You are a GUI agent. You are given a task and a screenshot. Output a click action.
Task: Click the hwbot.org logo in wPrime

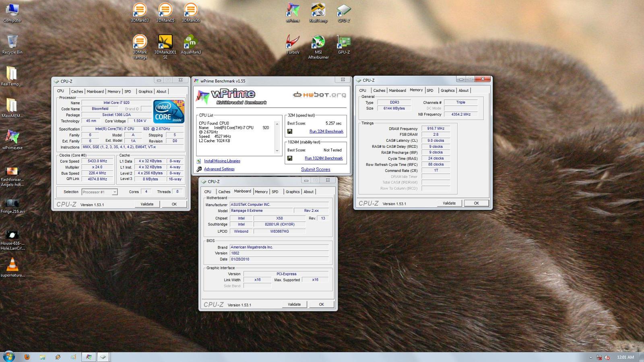coord(320,95)
